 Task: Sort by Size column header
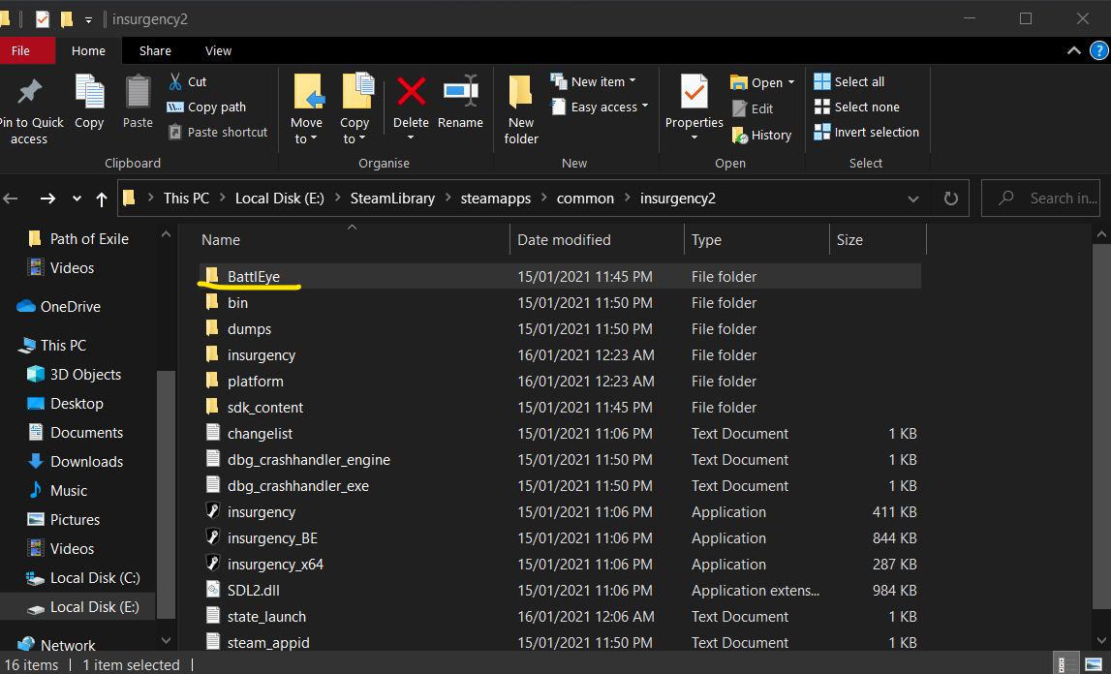(x=849, y=240)
